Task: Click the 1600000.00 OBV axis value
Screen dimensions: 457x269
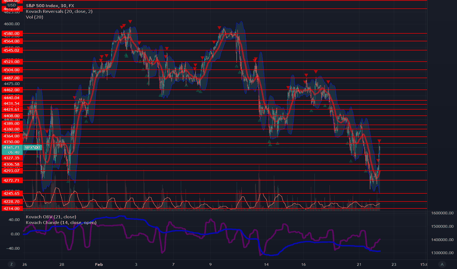Action: click(442, 213)
